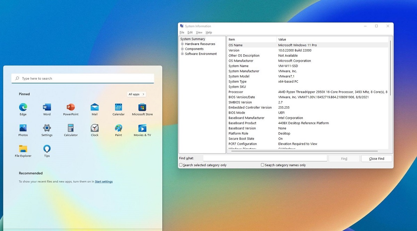Launch the Calendar app
Screen dimensions: 417x231
click(118, 108)
